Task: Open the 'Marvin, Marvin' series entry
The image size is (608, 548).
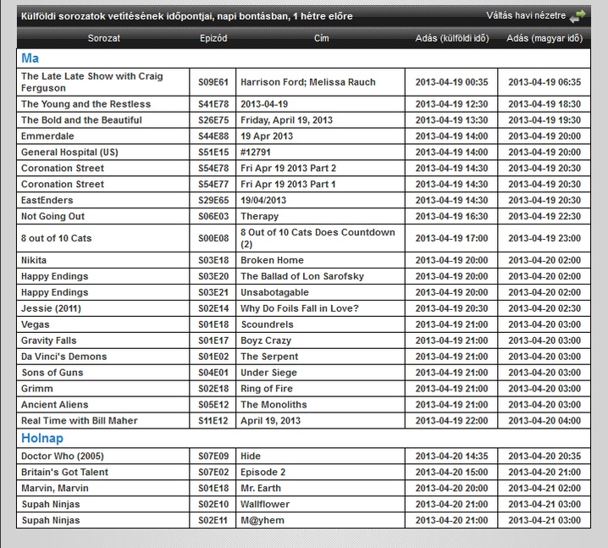Action: pos(55,488)
